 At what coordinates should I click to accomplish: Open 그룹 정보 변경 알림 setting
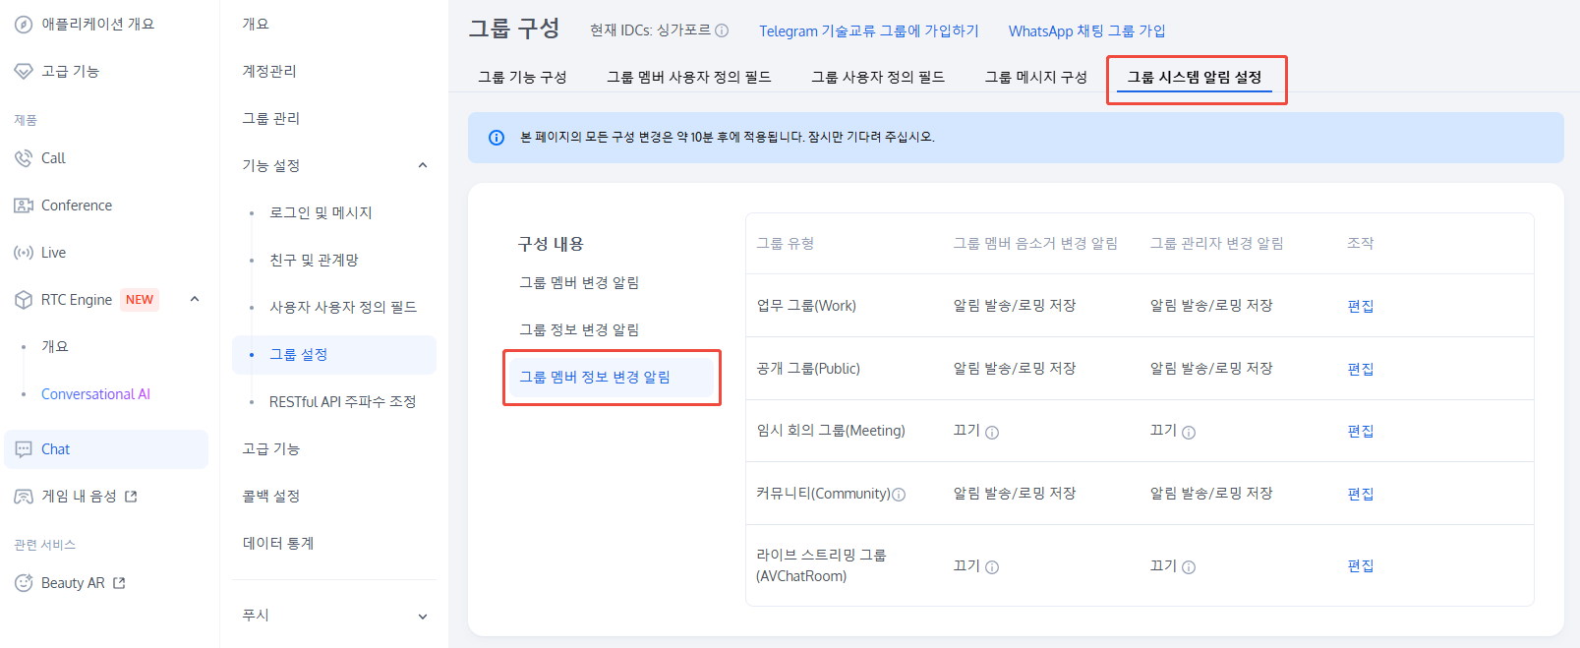[579, 329]
